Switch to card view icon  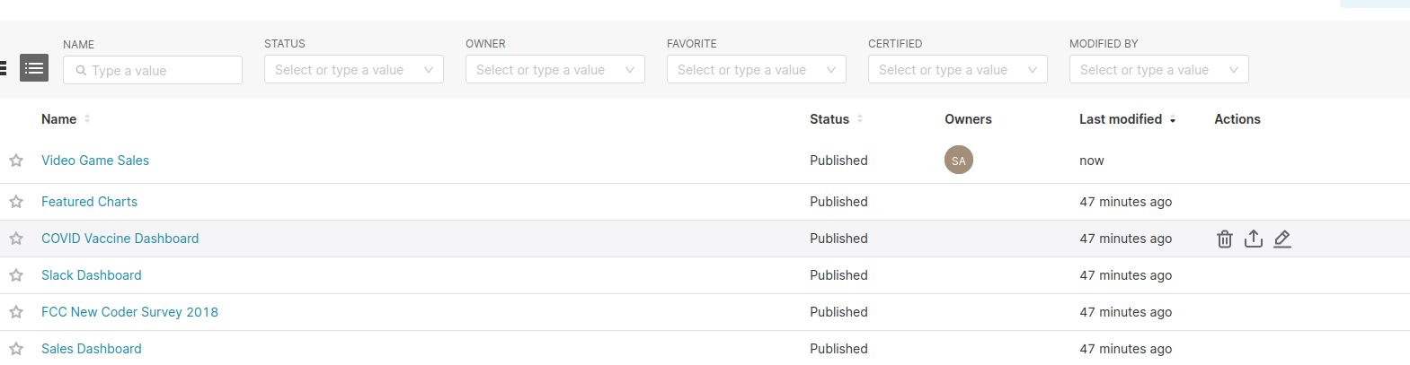tap(3, 68)
